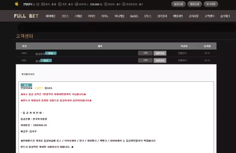Open the 로투스 menu
Viewport: 236px width, 153px height.
[x=147, y=16]
